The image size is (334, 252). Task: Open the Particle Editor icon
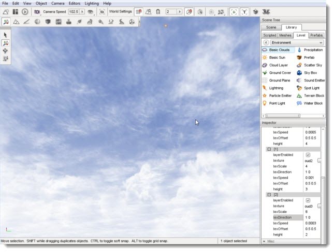tap(100, 22)
